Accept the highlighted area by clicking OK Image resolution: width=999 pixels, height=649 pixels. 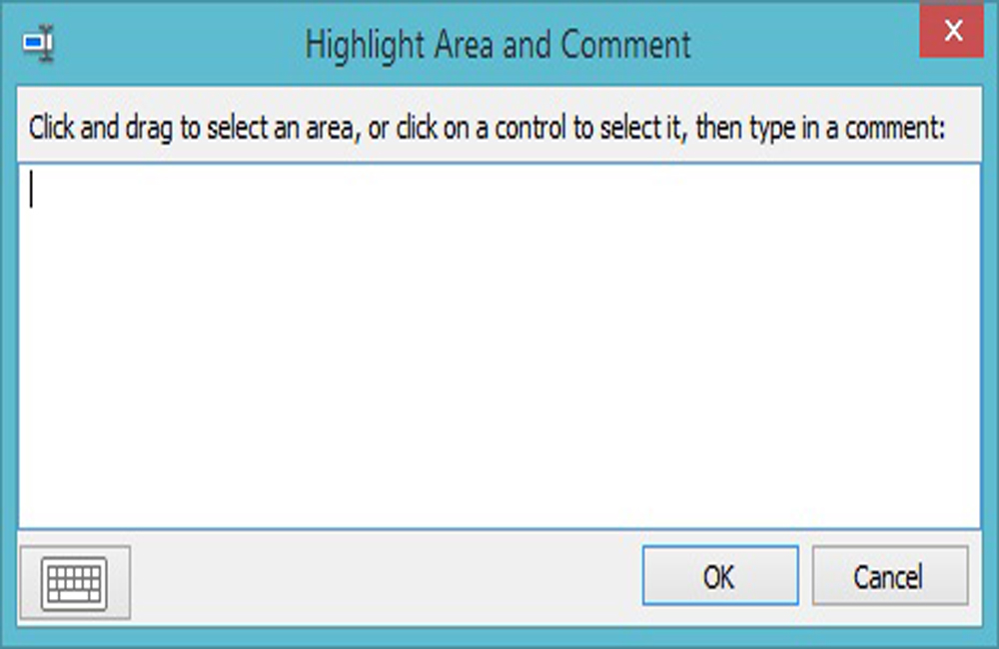[x=719, y=576]
